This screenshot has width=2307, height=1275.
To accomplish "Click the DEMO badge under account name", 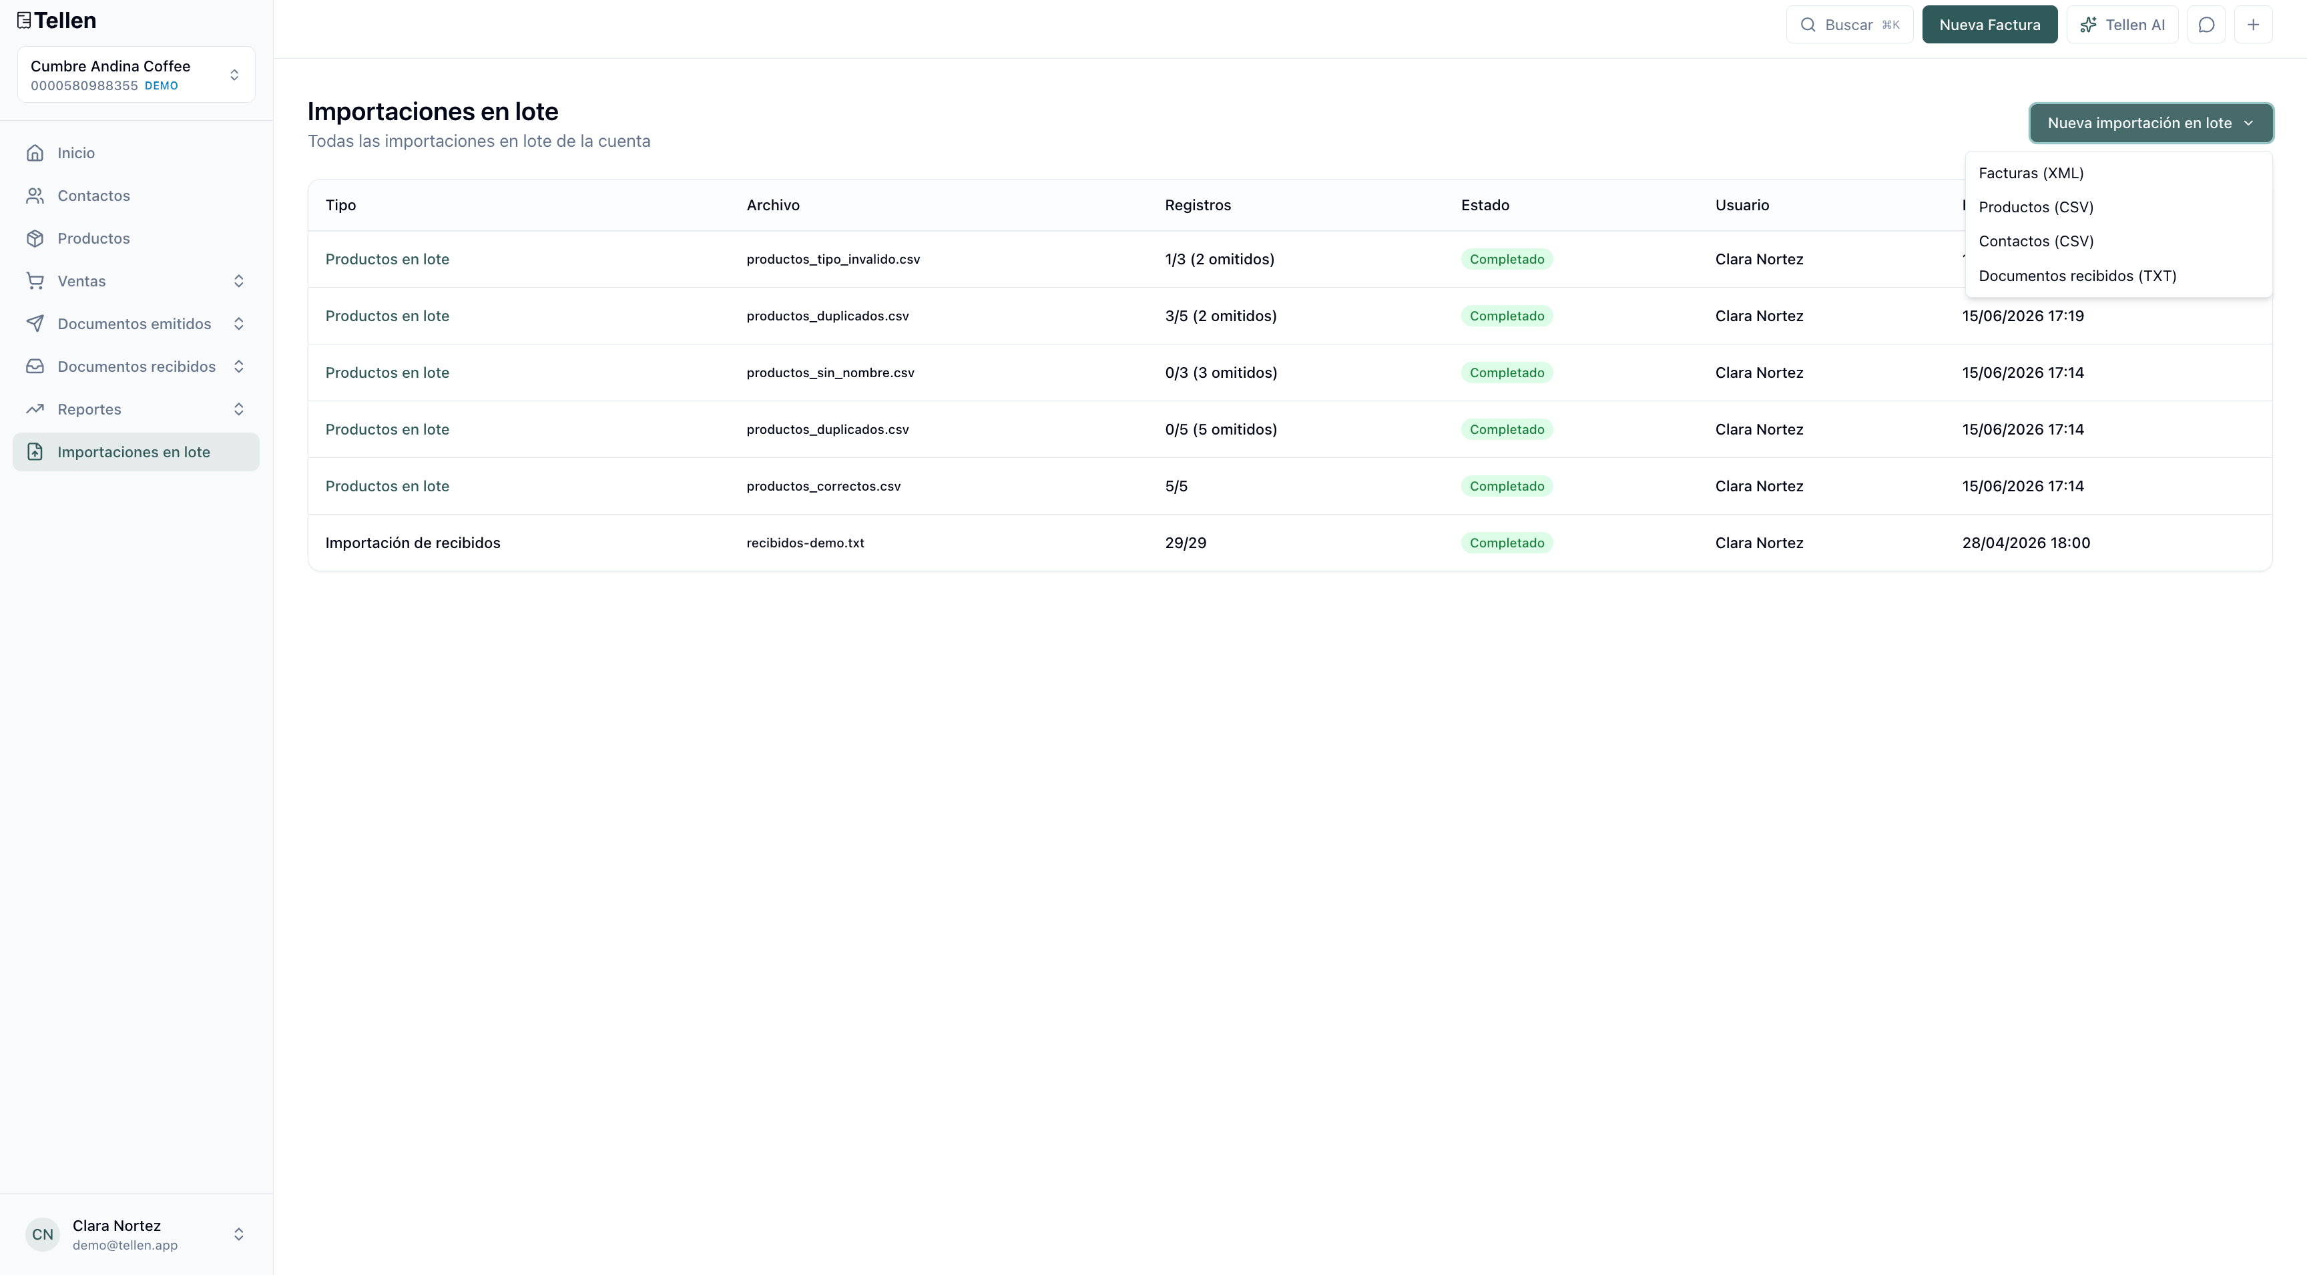I will (x=161, y=86).
